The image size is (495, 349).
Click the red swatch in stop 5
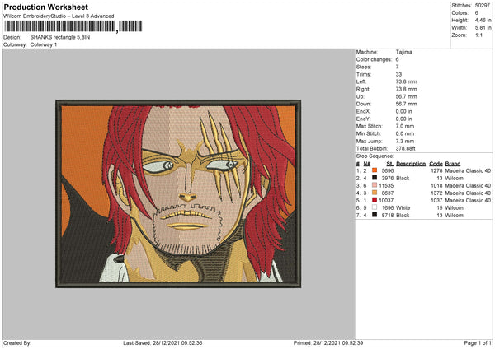(375, 200)
